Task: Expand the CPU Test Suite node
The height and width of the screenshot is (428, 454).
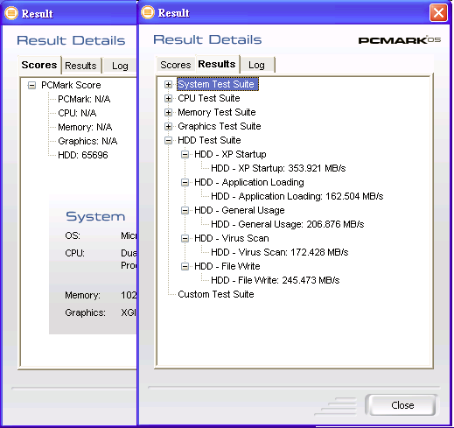Action: click(x=168, y=98)
